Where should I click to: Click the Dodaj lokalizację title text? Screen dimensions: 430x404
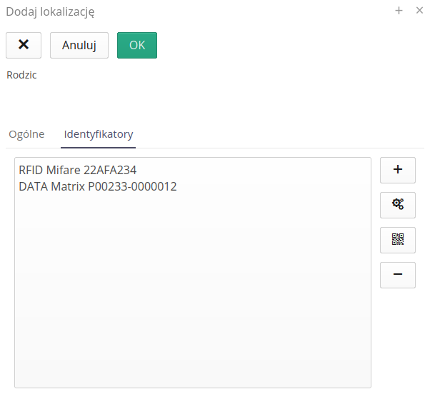(50, 11)
